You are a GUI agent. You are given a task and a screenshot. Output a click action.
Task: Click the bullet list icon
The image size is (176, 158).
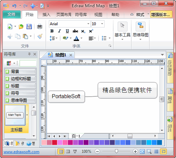tap(104, 38)
